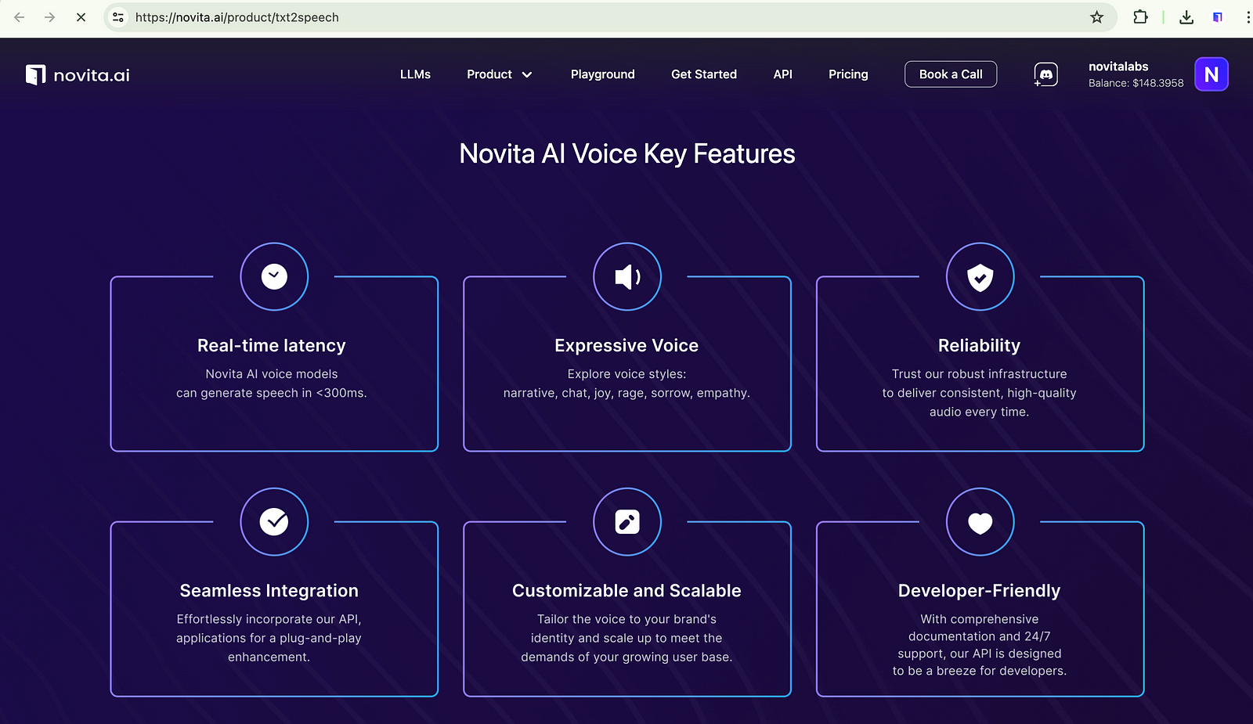Click text 'to deliver consistent, high-quality'

(x=980, y=393)
